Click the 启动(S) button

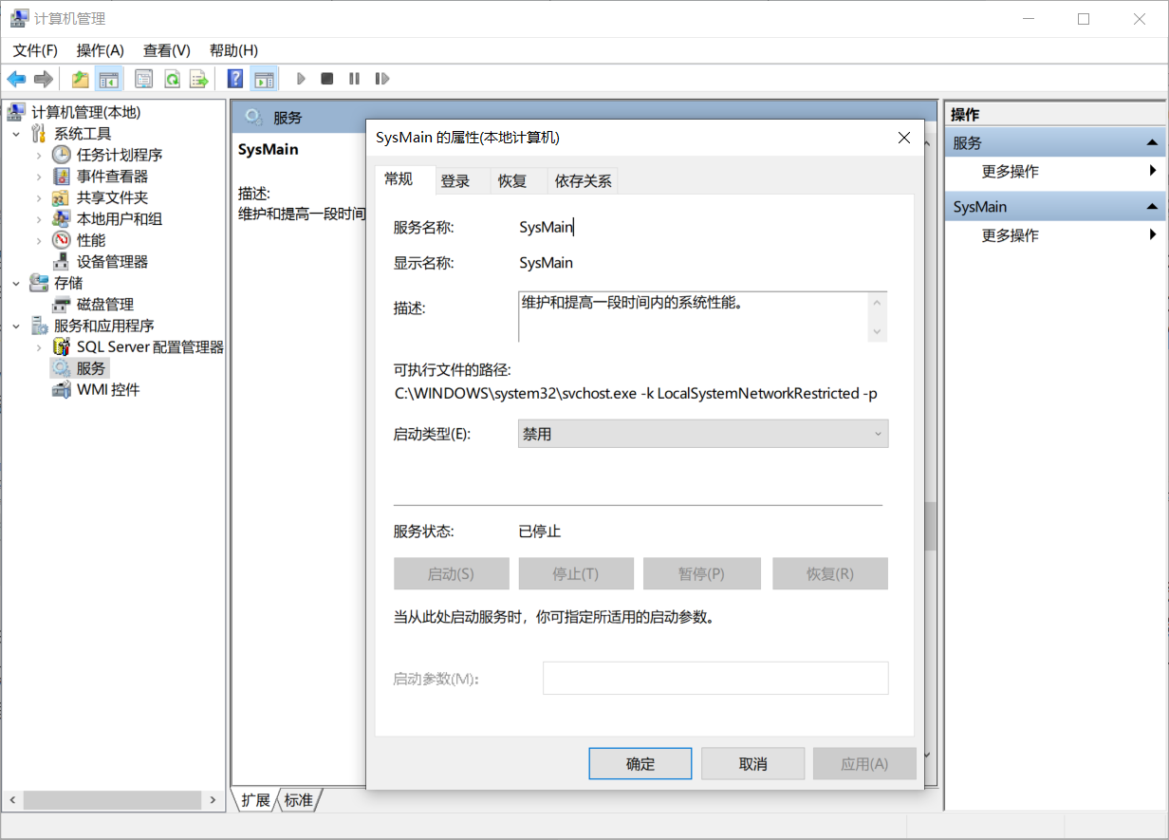click(452, 574)
